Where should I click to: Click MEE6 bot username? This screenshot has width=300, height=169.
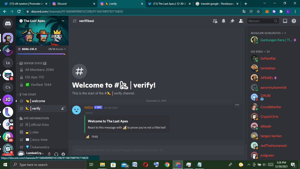[x=89, y=107]
